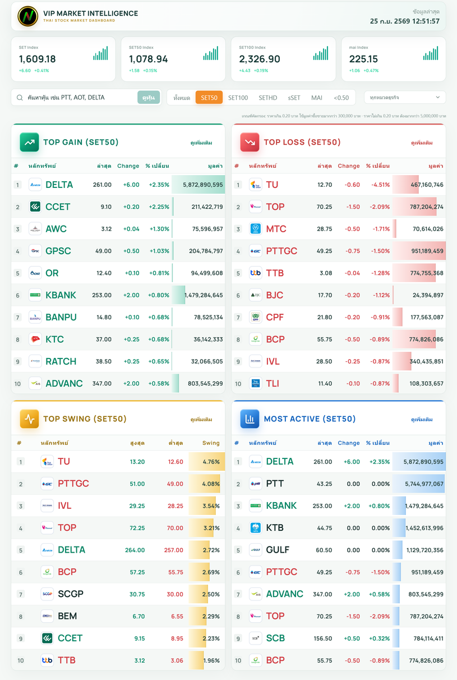
Task: Select the SETHD filter tab
Action: click(268, 98)
